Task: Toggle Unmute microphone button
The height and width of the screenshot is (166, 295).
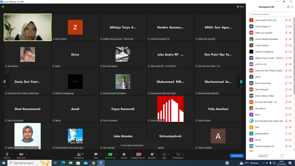Action: tap(7, 155)
